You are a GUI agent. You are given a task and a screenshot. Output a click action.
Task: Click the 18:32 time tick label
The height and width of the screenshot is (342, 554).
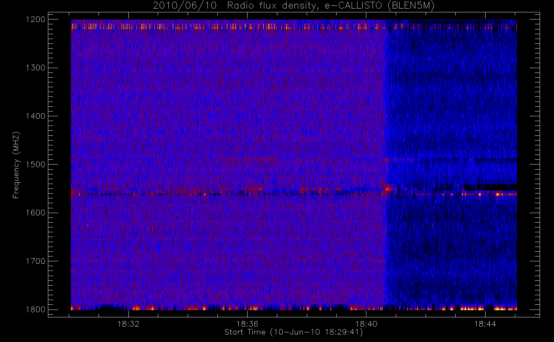click(128, 324)
